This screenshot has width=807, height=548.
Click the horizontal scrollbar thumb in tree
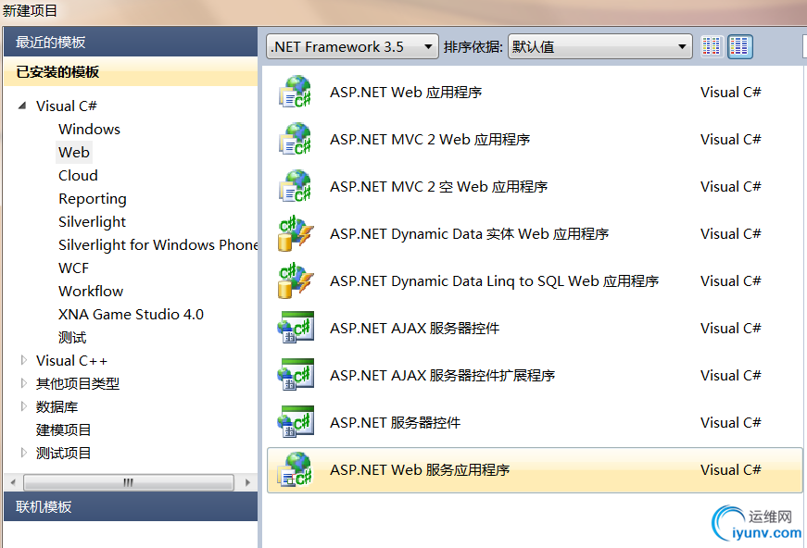pyautogui.click(x=129, y=482)
